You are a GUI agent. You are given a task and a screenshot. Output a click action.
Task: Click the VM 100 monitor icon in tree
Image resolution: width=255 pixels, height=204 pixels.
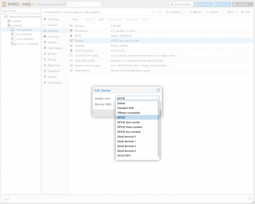pyautogui.click(x=13, y=30)
